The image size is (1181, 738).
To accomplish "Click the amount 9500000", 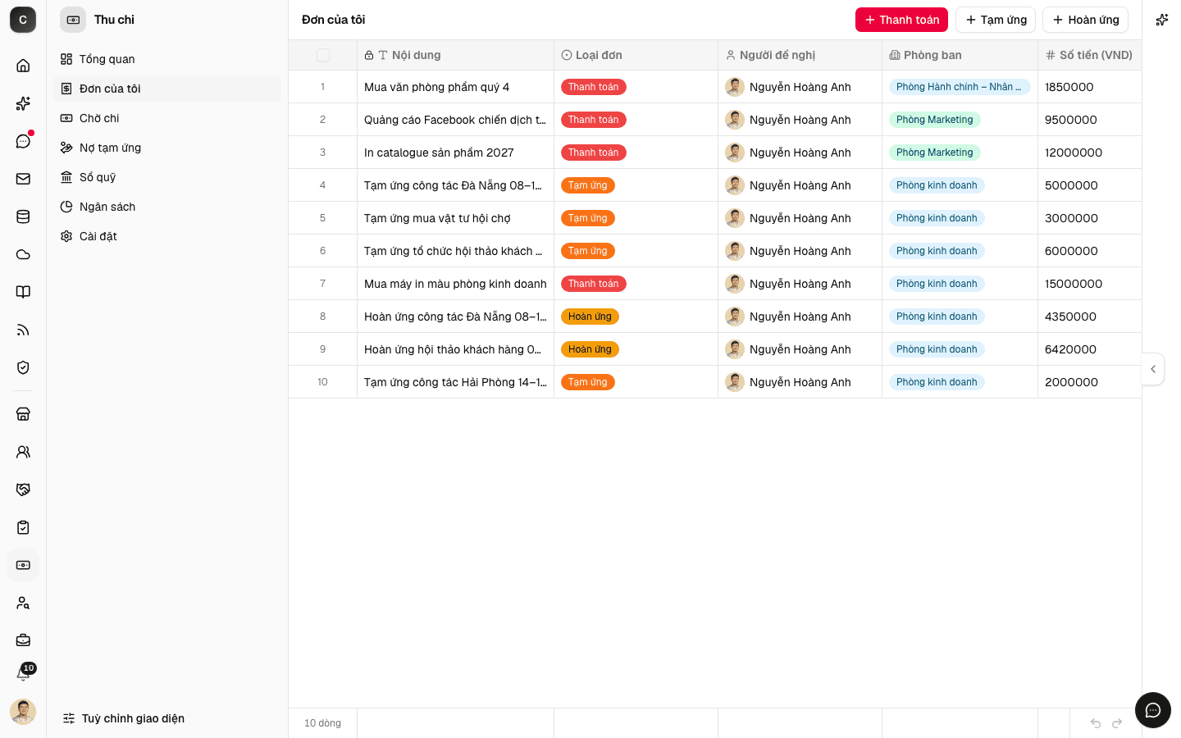I will tap(1071, 120).
